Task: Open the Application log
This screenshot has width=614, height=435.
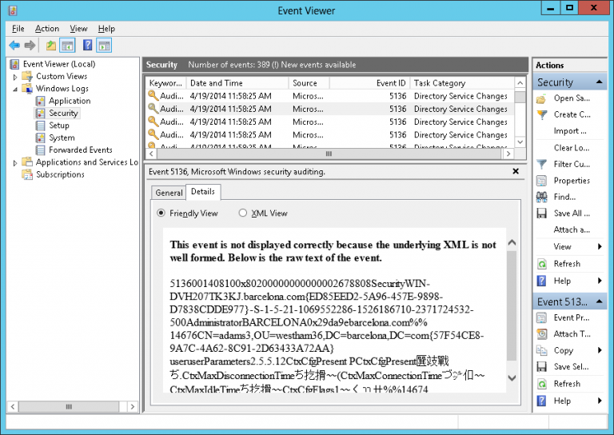Action: coord(70,101)
